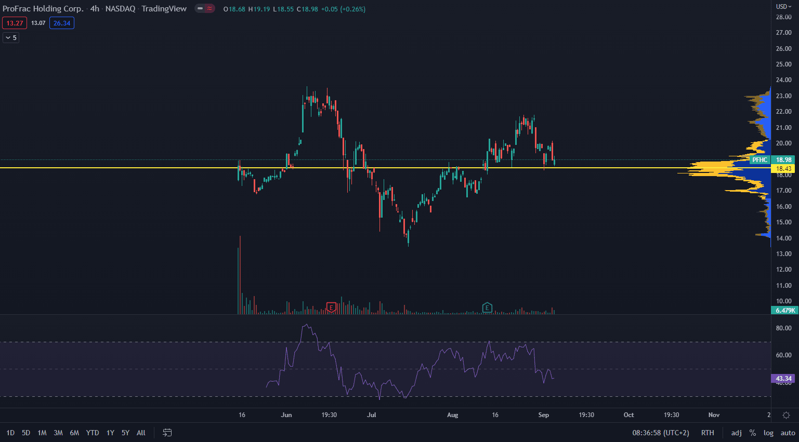Click the green earnings marker in August
The width and height of the screenshot is (799, 442).
point(487,307)
